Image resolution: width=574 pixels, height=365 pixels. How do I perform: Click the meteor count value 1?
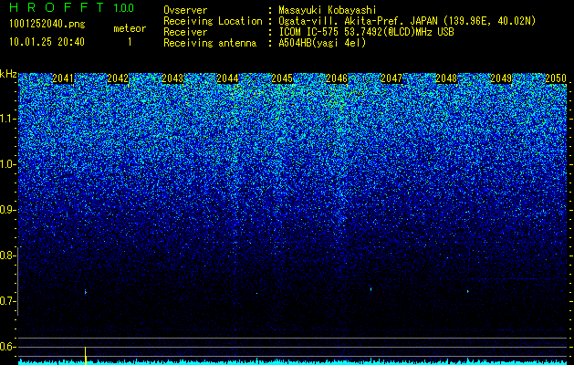tap(130, 43)
